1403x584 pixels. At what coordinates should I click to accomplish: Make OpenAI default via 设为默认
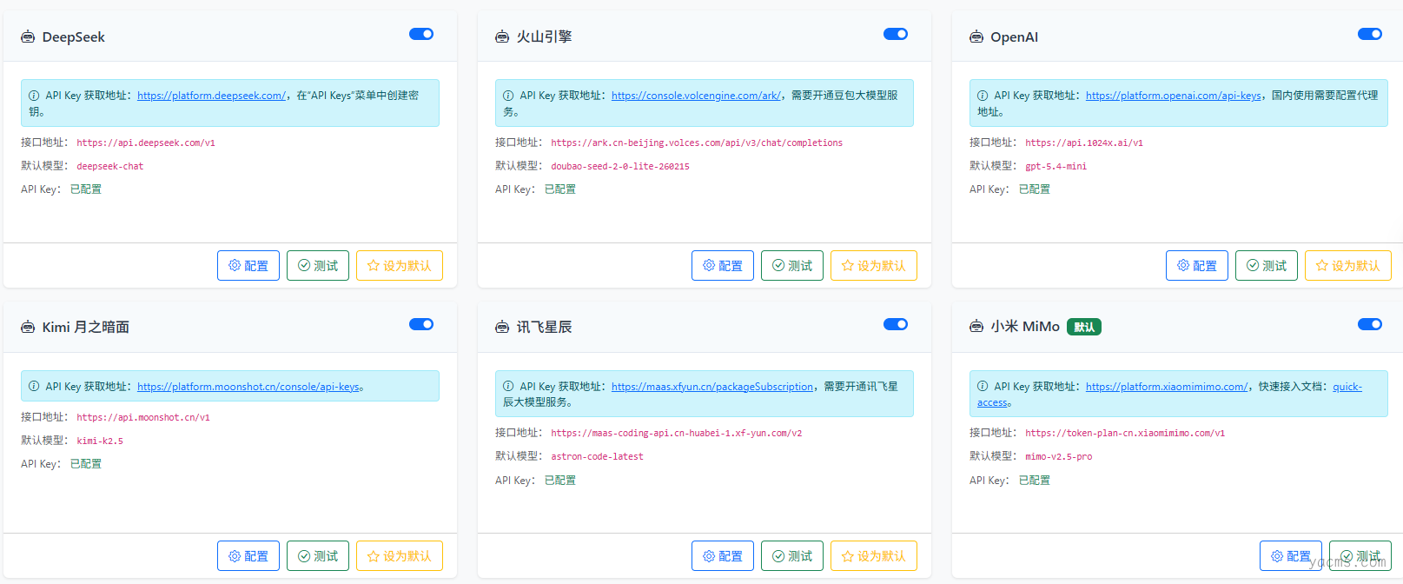tap(1348, 265)
